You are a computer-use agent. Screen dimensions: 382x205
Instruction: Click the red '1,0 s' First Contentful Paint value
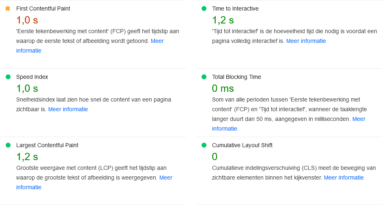pyautogui.click(x=27, y=20)
